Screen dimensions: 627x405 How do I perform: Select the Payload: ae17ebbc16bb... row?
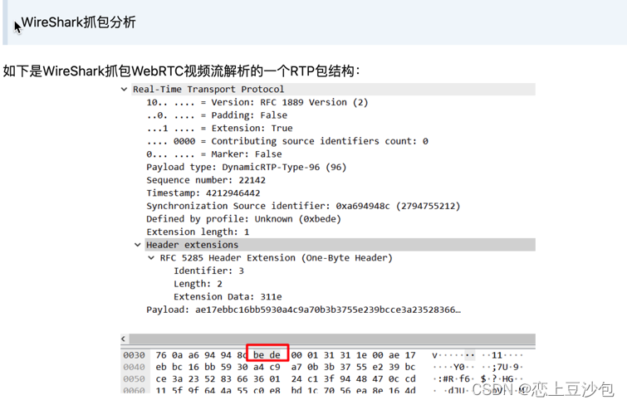point(303,310)
